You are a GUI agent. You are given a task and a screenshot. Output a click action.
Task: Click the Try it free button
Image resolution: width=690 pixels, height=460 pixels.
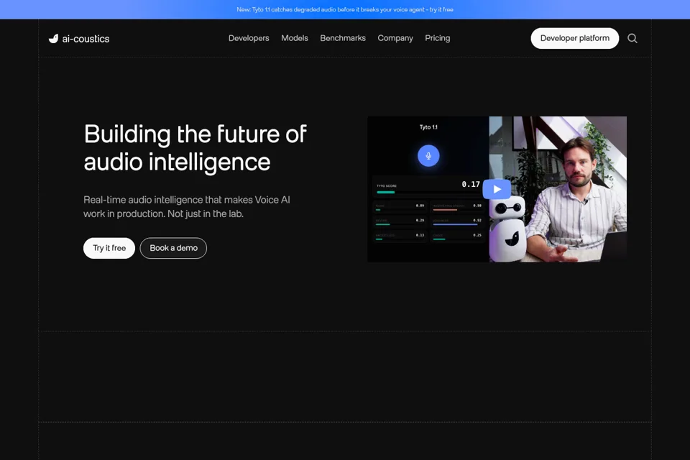coord(109,248)
